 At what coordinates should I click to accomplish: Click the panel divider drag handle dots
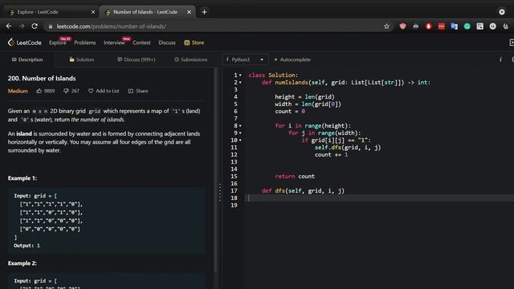pyautogui.click(x=220, y=192)
